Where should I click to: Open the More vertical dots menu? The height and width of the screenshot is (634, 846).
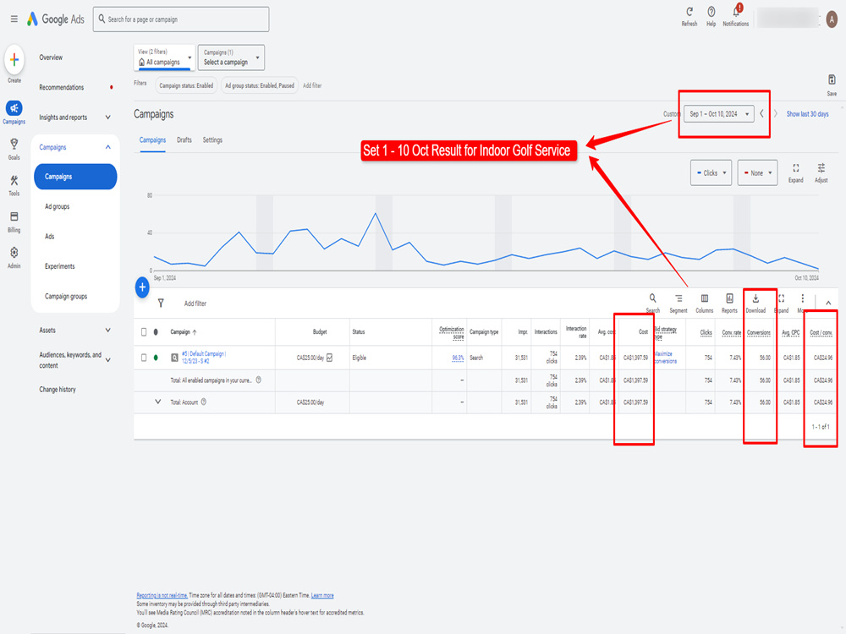pyautogui.click(x=802, y=298)
